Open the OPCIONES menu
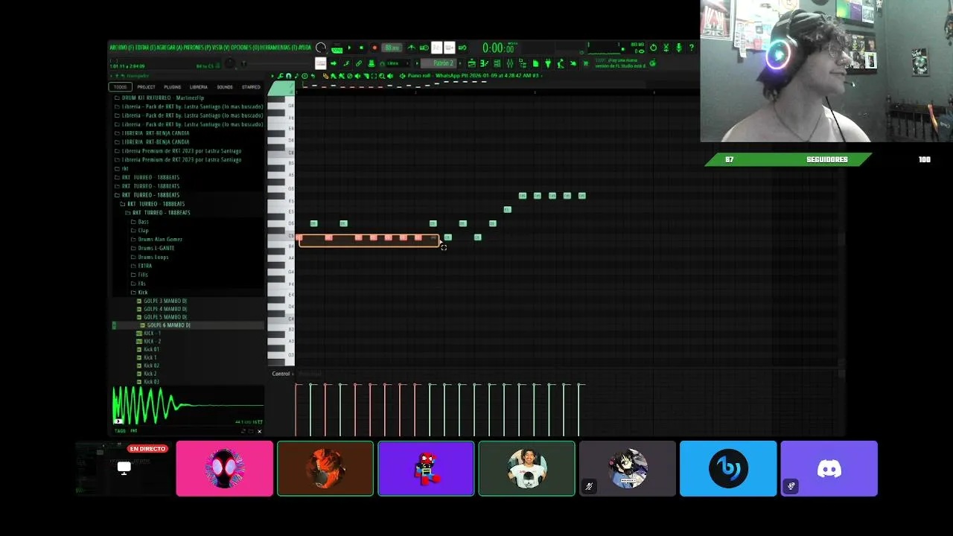953x536 pixels. [x=245, y=48]
